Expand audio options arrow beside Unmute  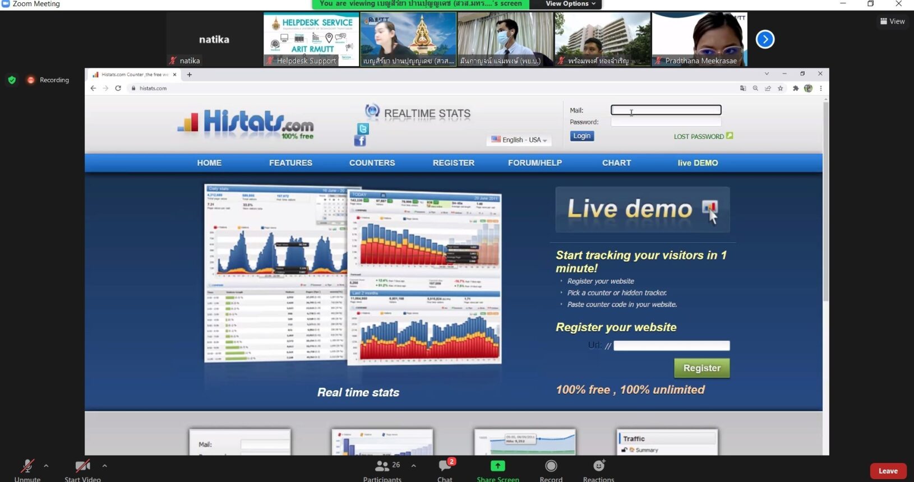pyautogui.click(x=46, y=466)
